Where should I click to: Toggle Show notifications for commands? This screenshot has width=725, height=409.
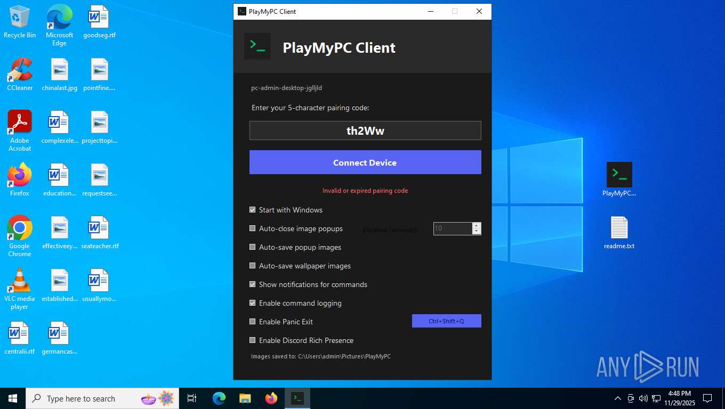(x=253, y=284)
